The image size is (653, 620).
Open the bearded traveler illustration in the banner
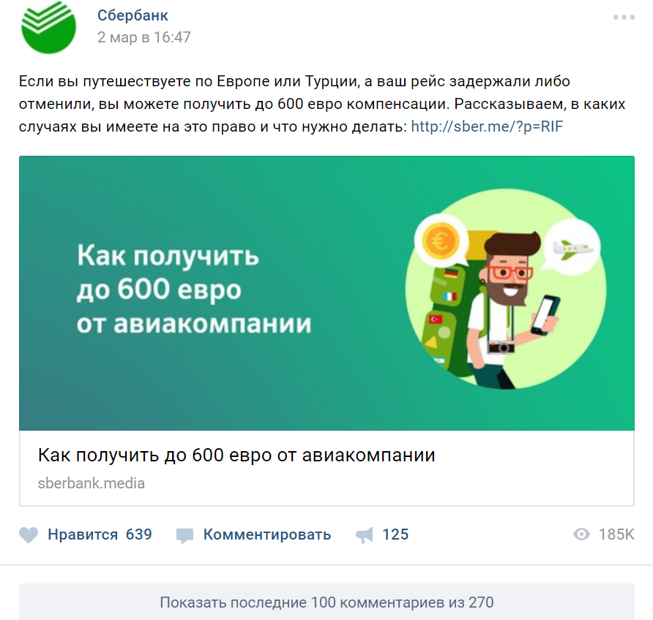pos(506,289)
